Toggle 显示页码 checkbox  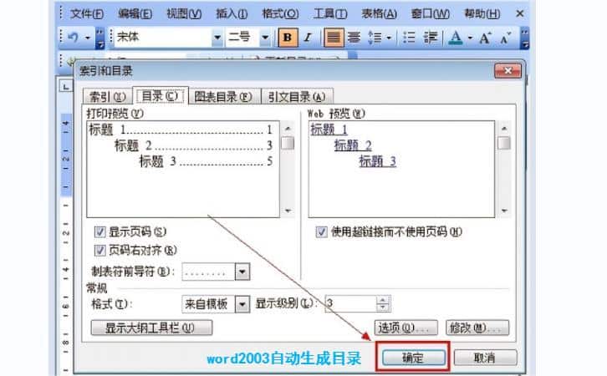(99, 231)
